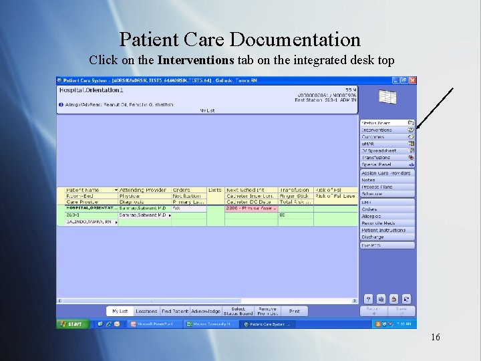481x361 pixels.
Task: Open the Outcomes button in the right panel
Action: 387,137
